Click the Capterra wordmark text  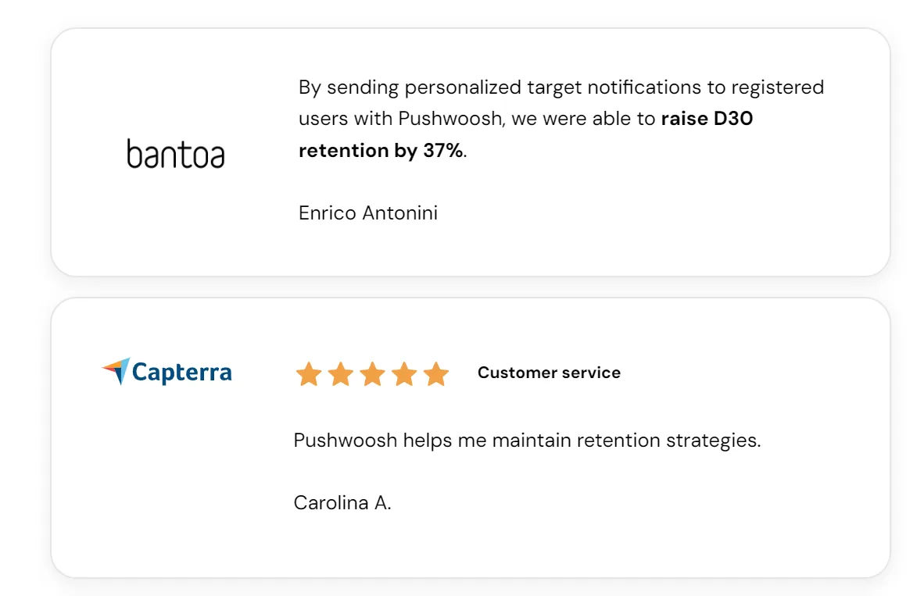click(182, 372)
